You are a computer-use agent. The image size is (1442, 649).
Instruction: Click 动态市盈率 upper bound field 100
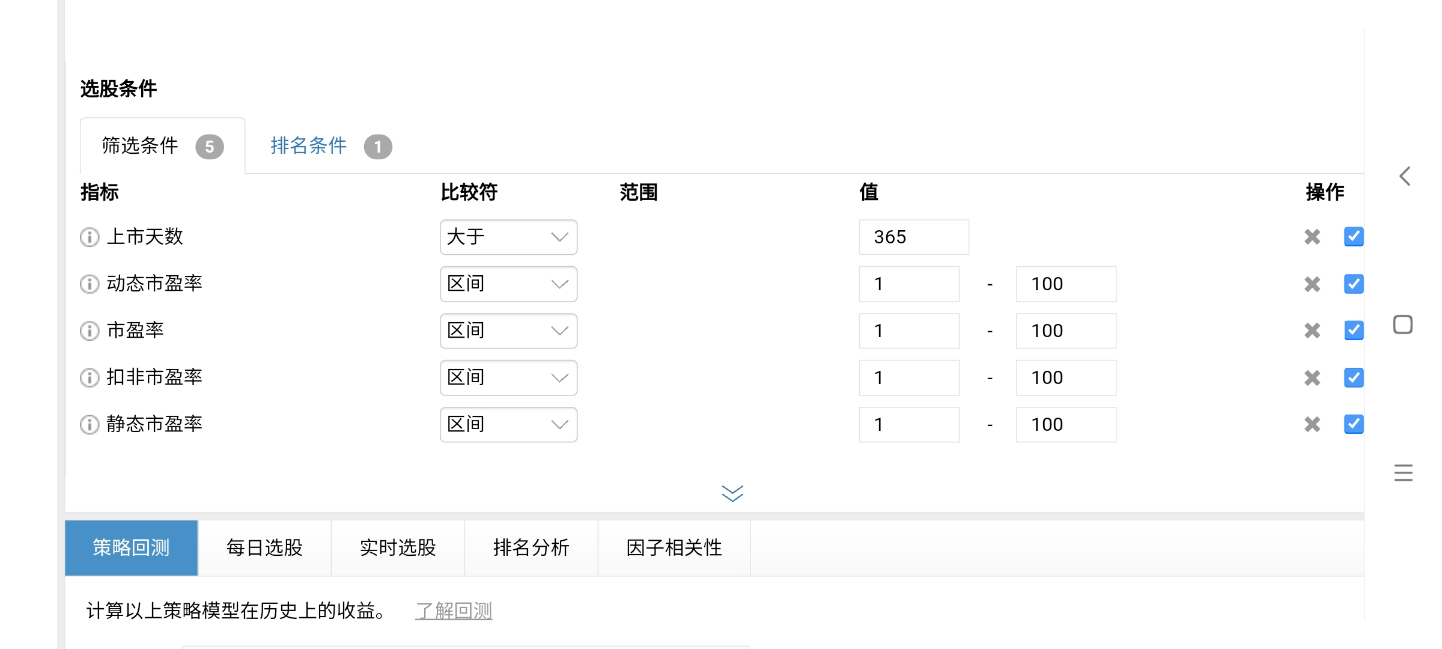[x=1065, y=284]
